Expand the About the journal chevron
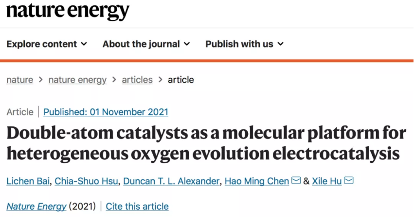Viewport: 414px width, 217px height. click(x=187, y=44)
